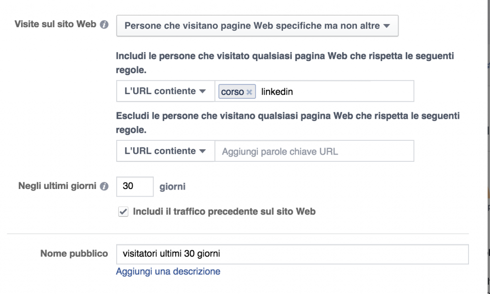Uncheck Includi il traffico precedente sul sito Web
The height and width of the screenshot is (294, 490).
point(123,211)
